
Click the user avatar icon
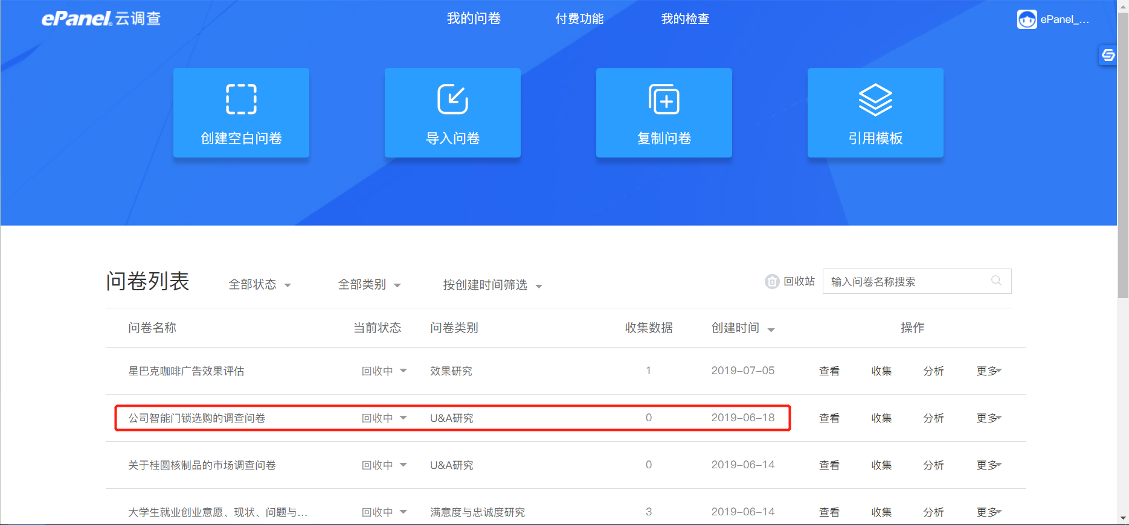(x=1026, y=19)
